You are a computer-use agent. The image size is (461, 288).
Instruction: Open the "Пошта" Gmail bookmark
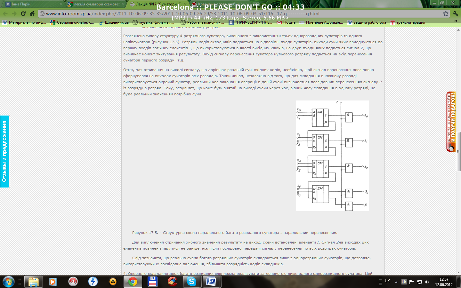(286, 22)
